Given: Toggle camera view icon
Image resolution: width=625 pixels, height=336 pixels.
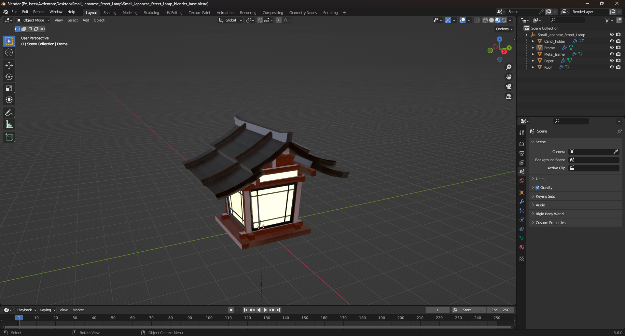Looking at the screenshot, I should point(508,87).
